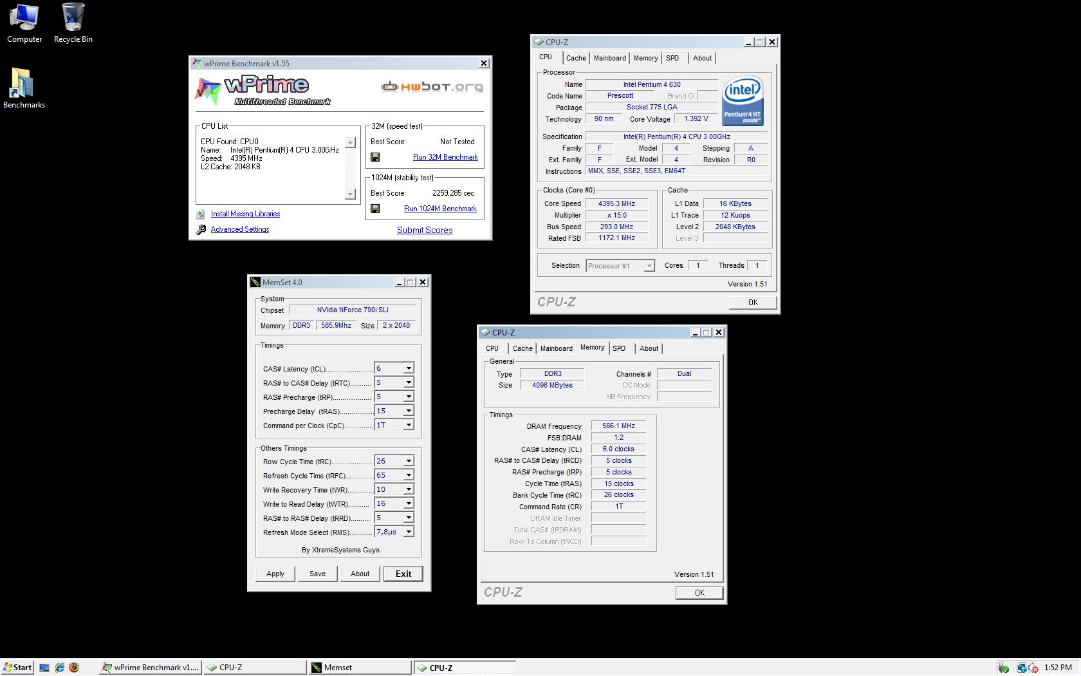Click Submit Scores link
The height and width of the screenshot is (676, 1081).
click(425, 230)
